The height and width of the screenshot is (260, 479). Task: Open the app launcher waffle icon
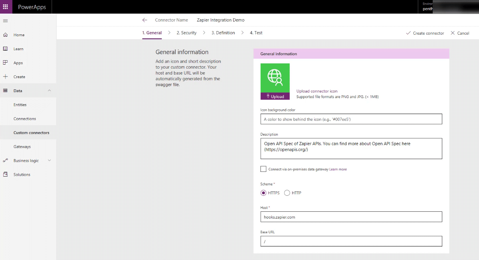(x=6, y=7)
